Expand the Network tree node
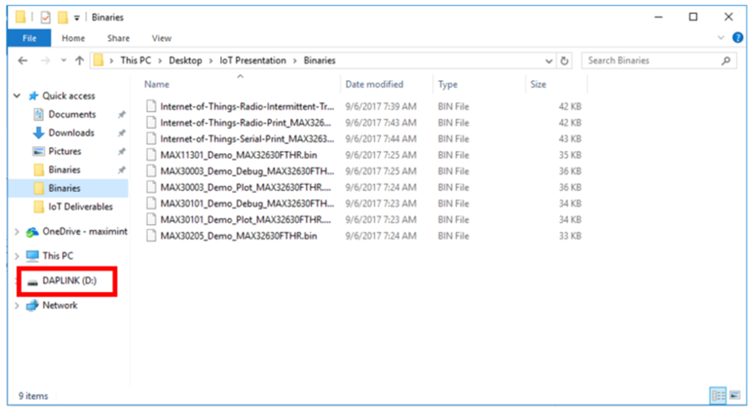Screen dimensions: 753x413 pyautogui.click(x=17, y=305)
